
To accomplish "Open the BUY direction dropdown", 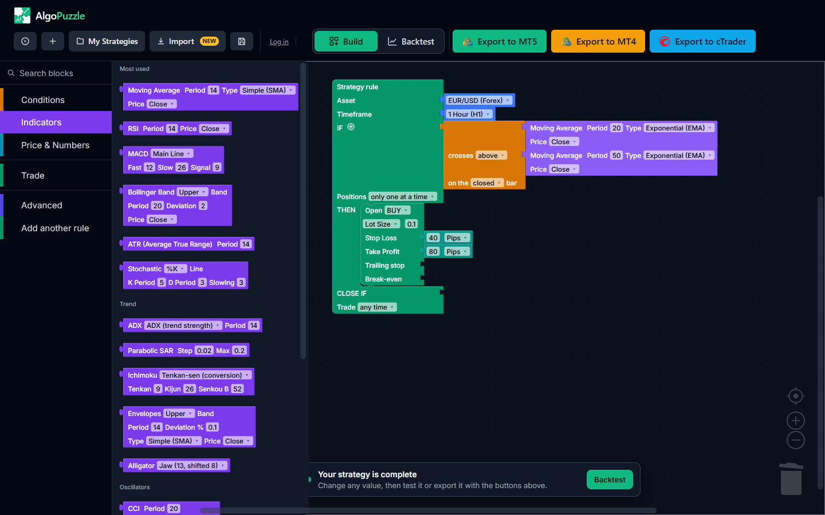I will coord(398,210).
